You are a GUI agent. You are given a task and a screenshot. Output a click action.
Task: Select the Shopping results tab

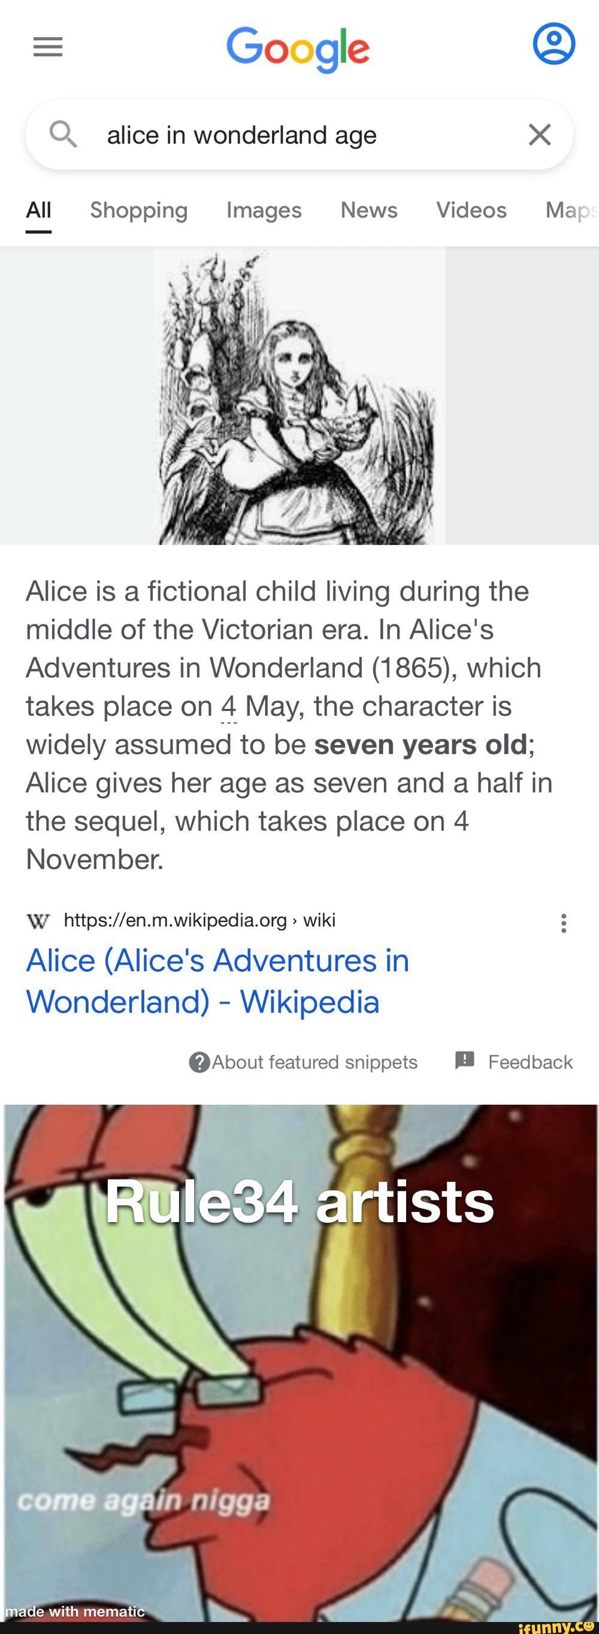coord(138,210)
